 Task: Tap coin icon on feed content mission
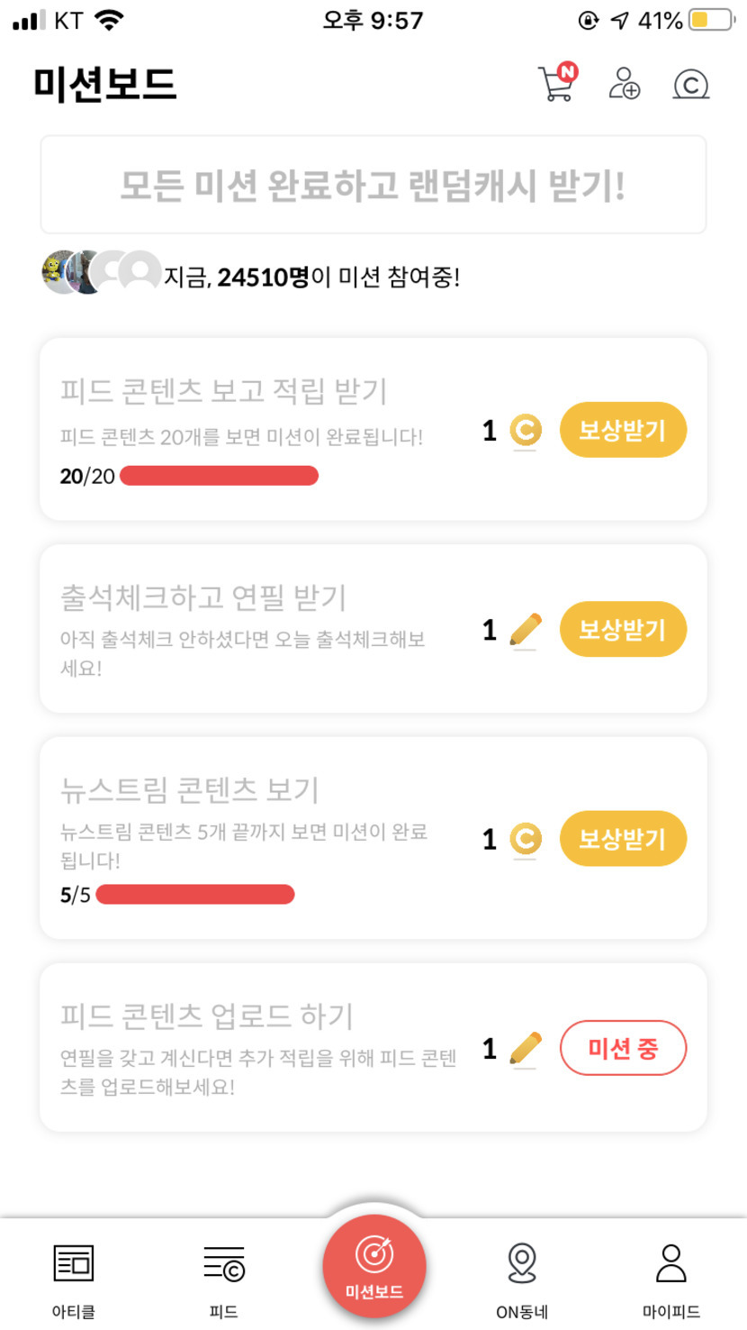[x=526, y=431]
